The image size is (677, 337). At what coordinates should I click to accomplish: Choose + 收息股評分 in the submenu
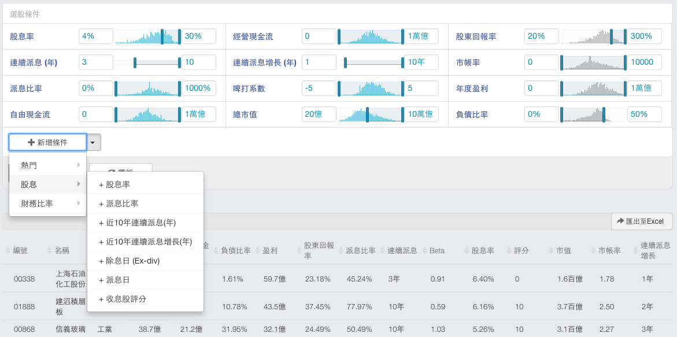click(145, 299)
